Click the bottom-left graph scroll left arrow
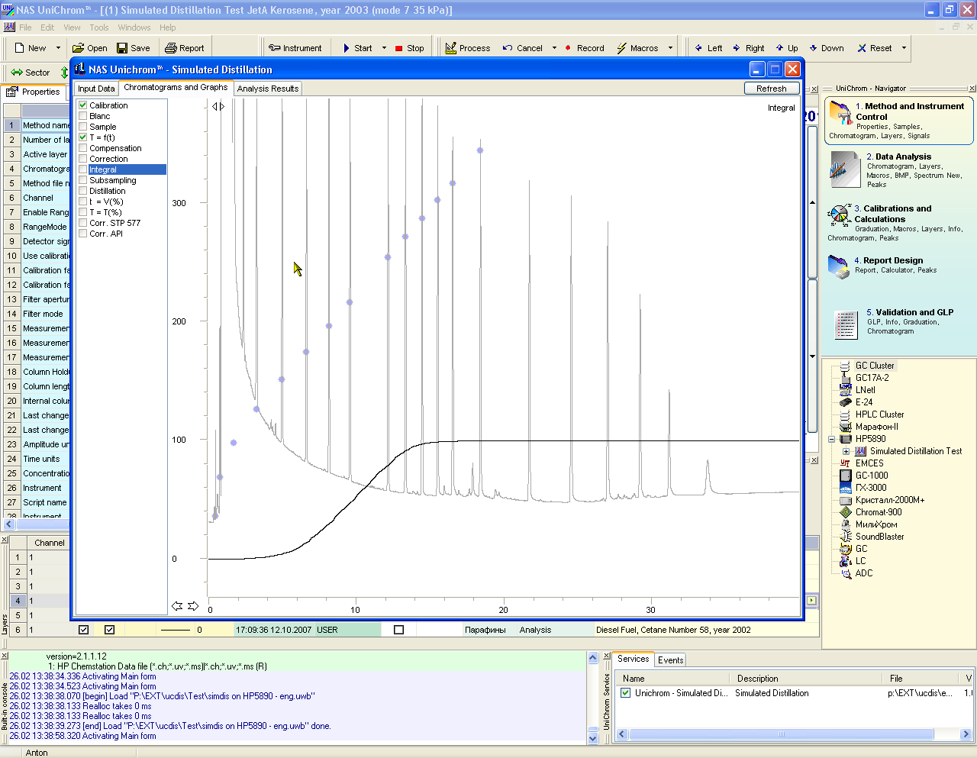The width and height of the screenshot is (977, 758). tap(177, 606)
